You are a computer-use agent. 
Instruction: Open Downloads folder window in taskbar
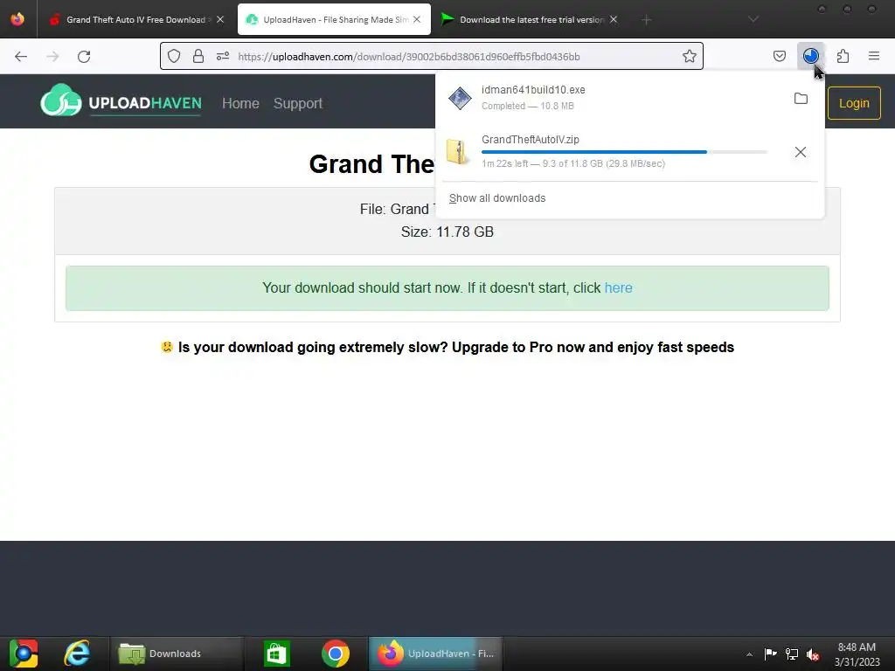176,654
